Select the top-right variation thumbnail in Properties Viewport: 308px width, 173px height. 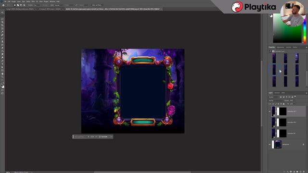point(297,59)
